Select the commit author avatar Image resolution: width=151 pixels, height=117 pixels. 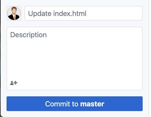pos(14,13)
